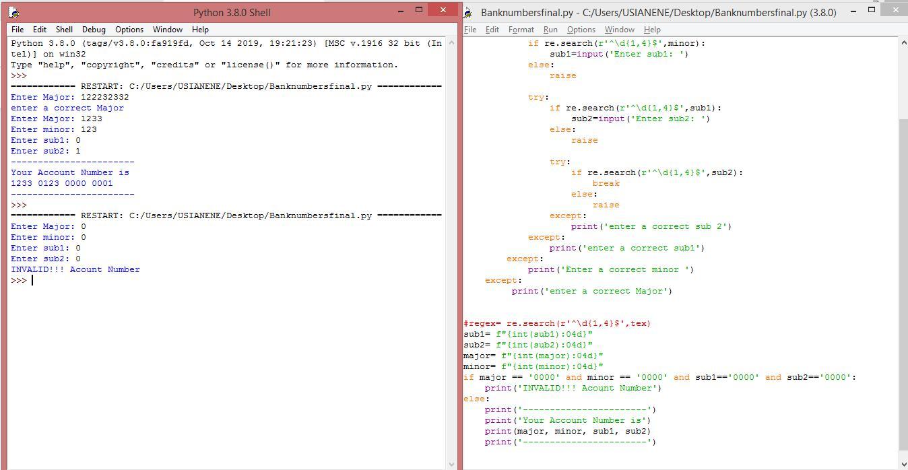This screenshot has width=908, height=470.
Task: Click Python Shell scrollbar down arrow
Action: (x=451, y=464)
